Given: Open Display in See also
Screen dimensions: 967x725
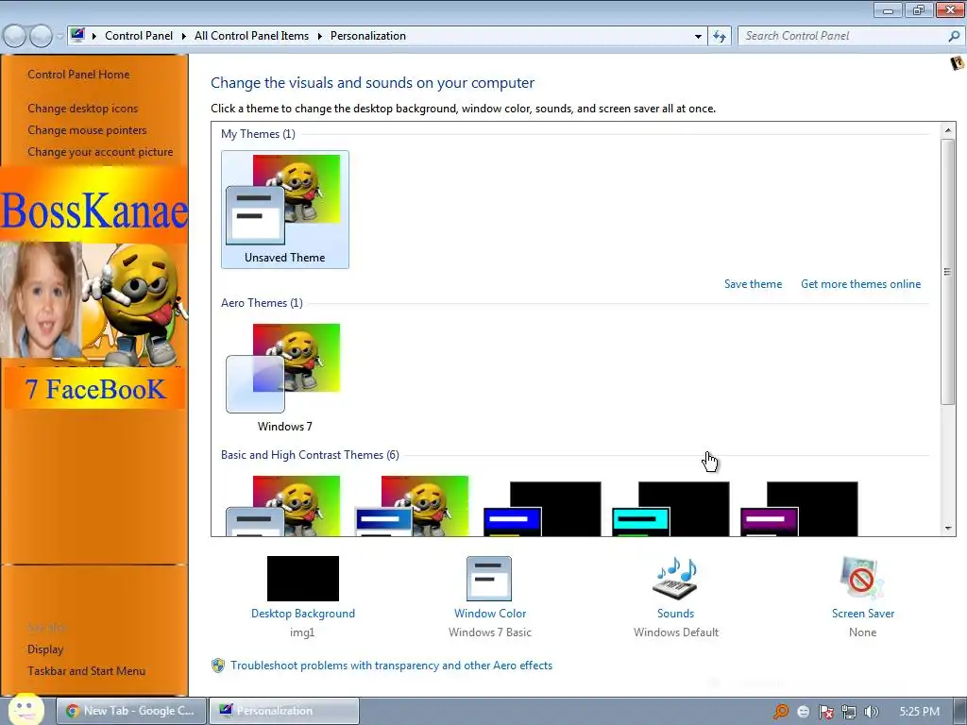Looking at the screenshot, I should point(45,649).
